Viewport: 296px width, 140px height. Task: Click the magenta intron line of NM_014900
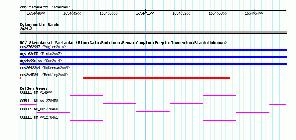click(x=153, y=95)
